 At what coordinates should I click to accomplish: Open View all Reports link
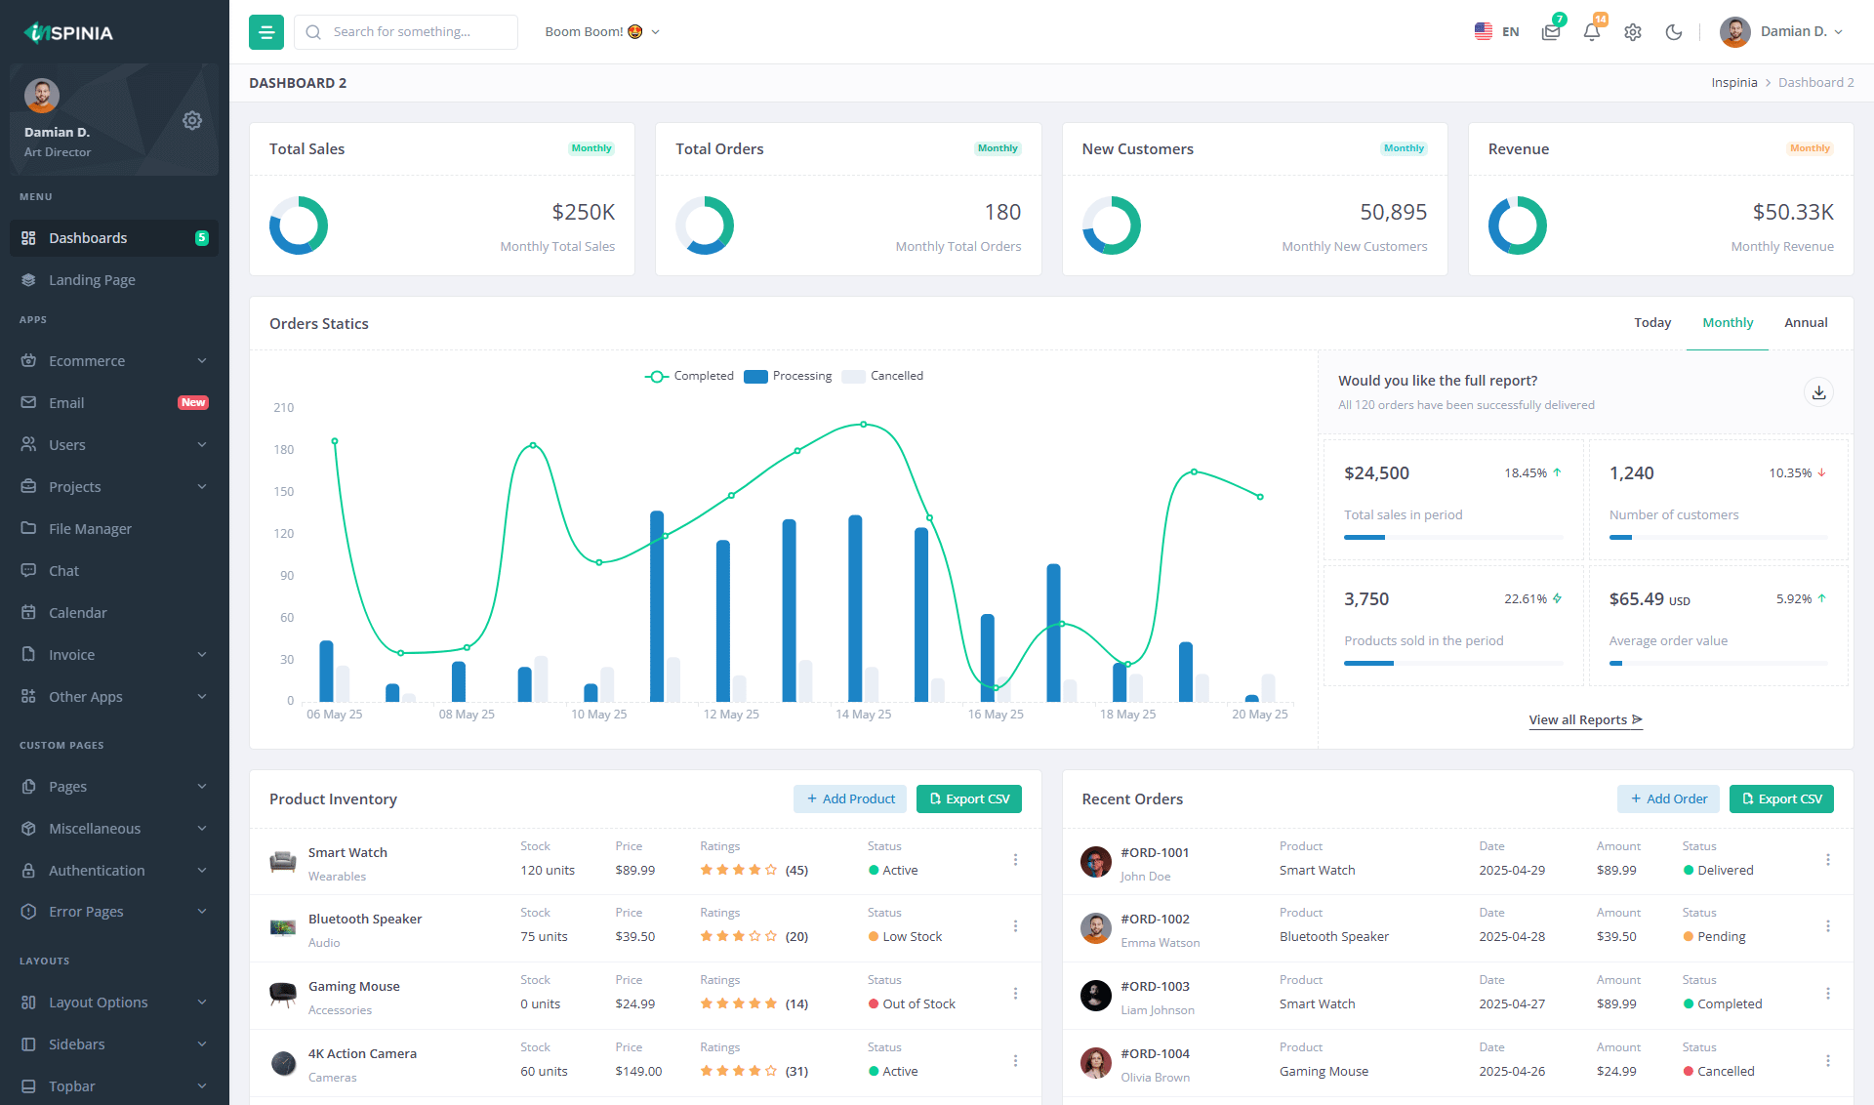1584,719
